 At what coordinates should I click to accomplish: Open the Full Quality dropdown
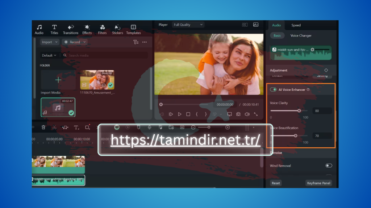pyautogui.click(x=188, y=25)
